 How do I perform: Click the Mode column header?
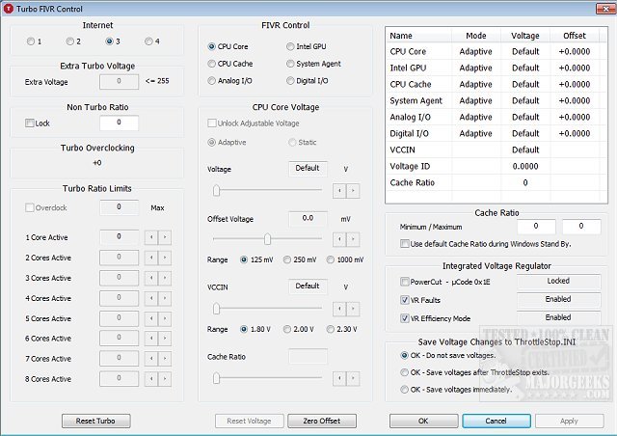coord(475,36)
